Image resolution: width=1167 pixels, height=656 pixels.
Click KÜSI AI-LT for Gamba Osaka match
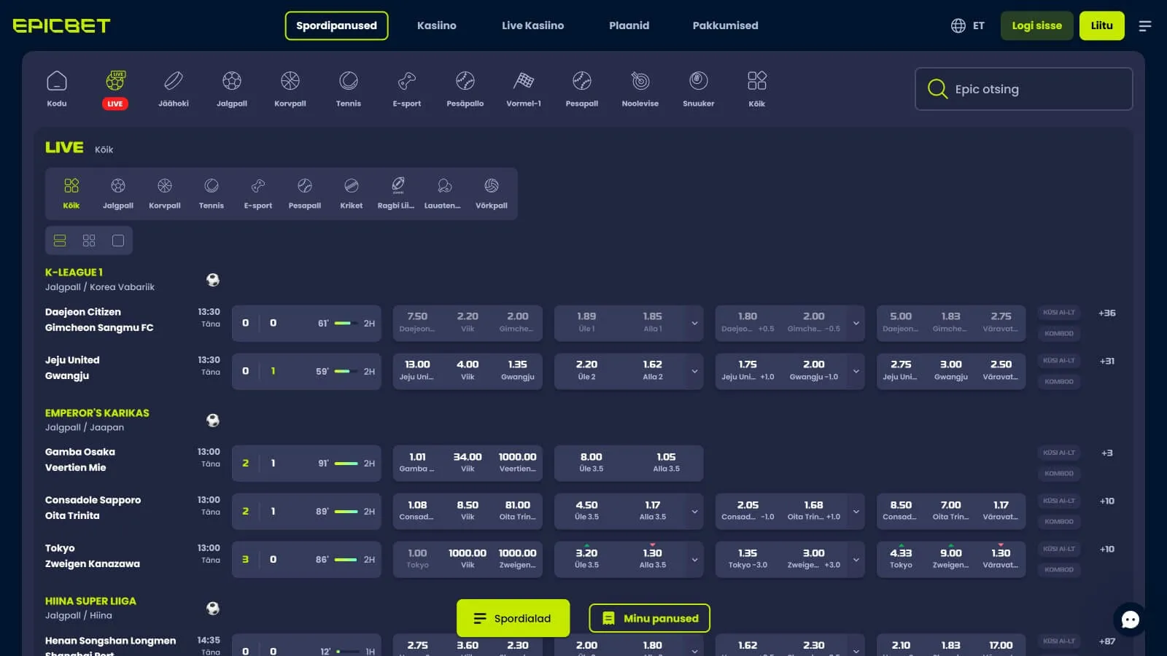(1058, 453)
